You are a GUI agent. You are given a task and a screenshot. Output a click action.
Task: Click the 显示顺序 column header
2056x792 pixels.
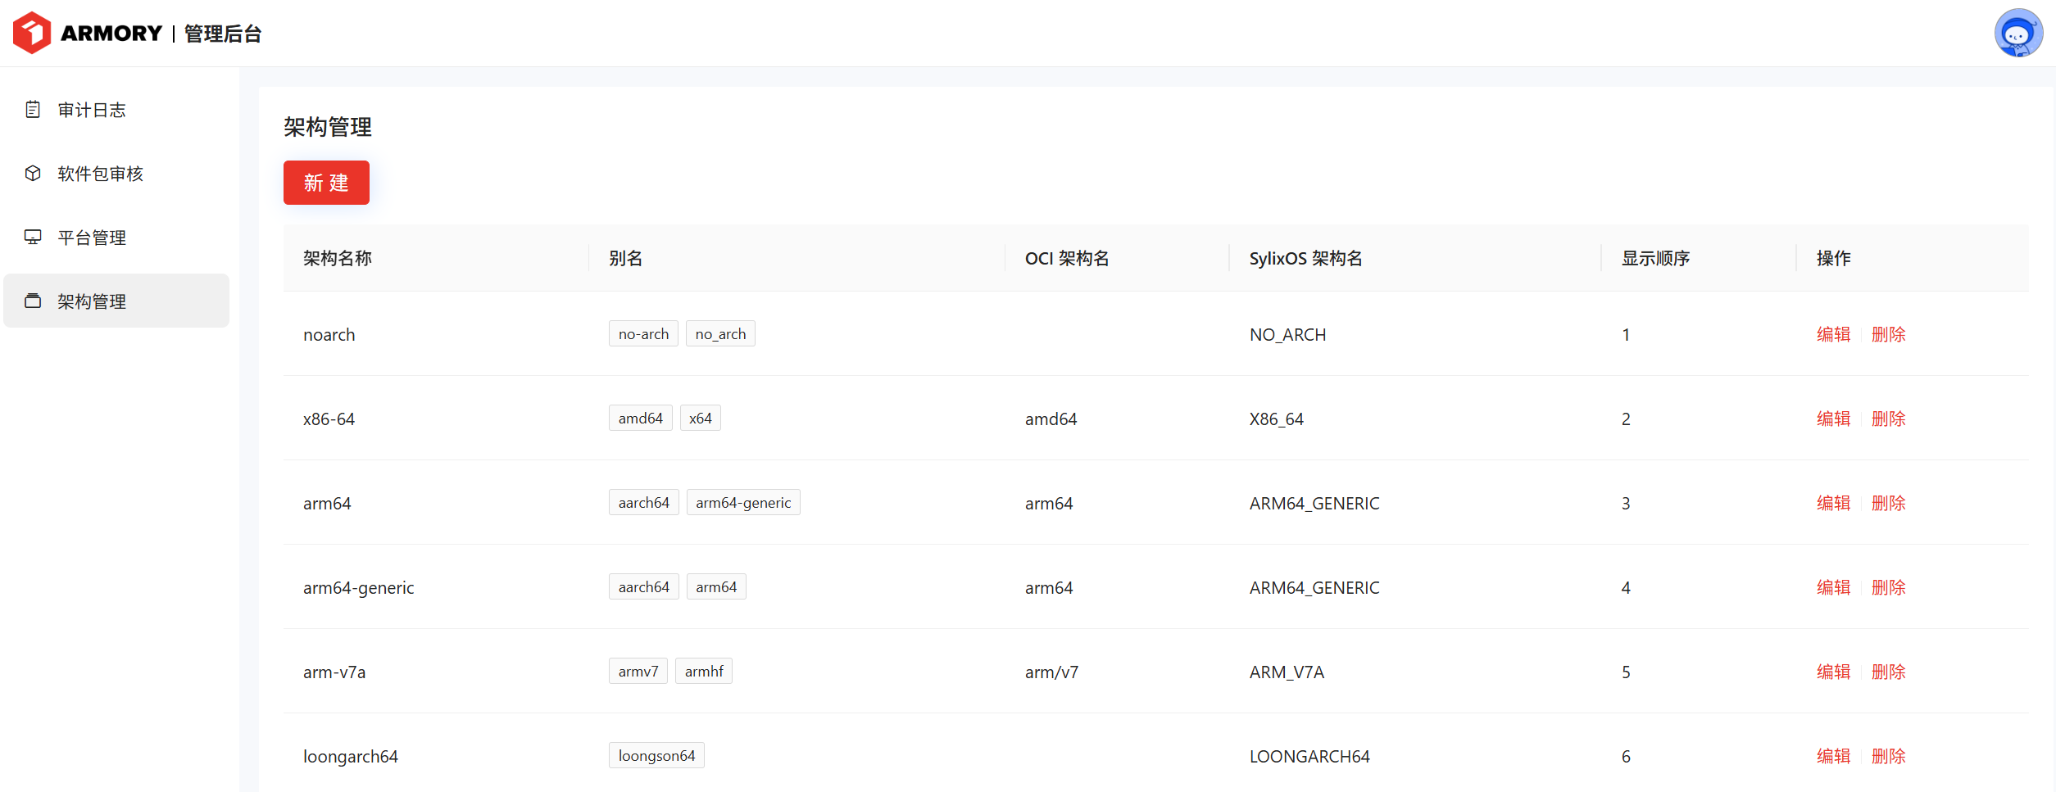[1655, 259]
